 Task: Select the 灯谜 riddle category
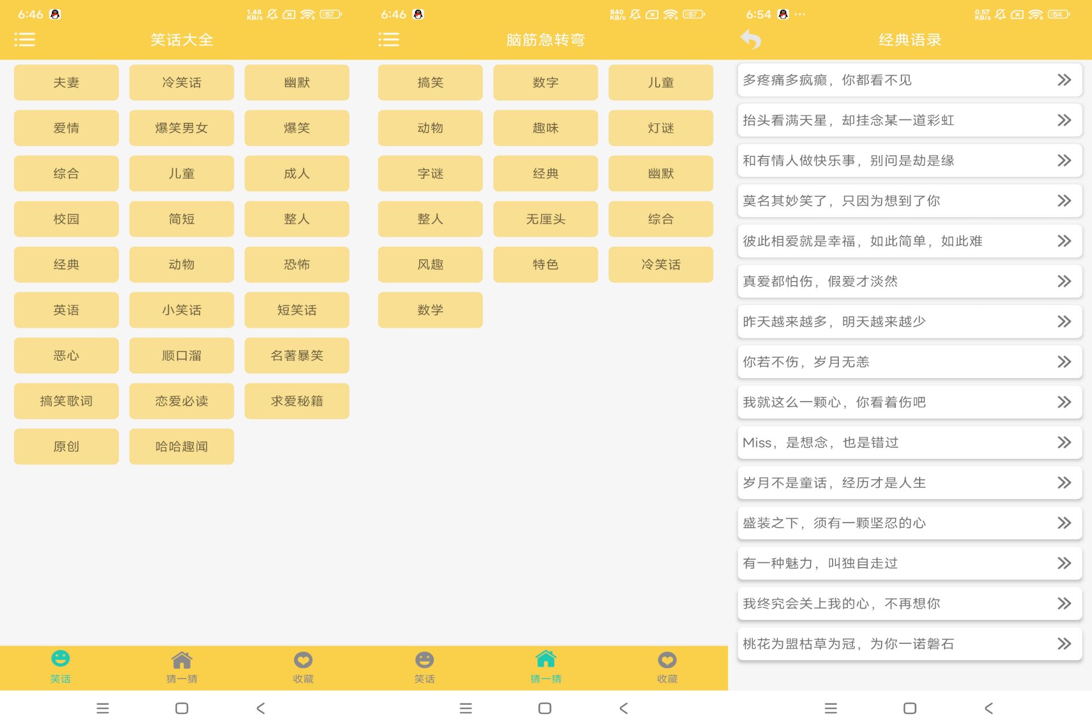click(660, 128)
